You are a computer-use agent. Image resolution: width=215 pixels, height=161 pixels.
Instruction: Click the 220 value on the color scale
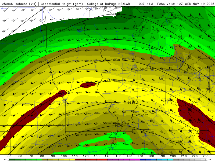195,156
